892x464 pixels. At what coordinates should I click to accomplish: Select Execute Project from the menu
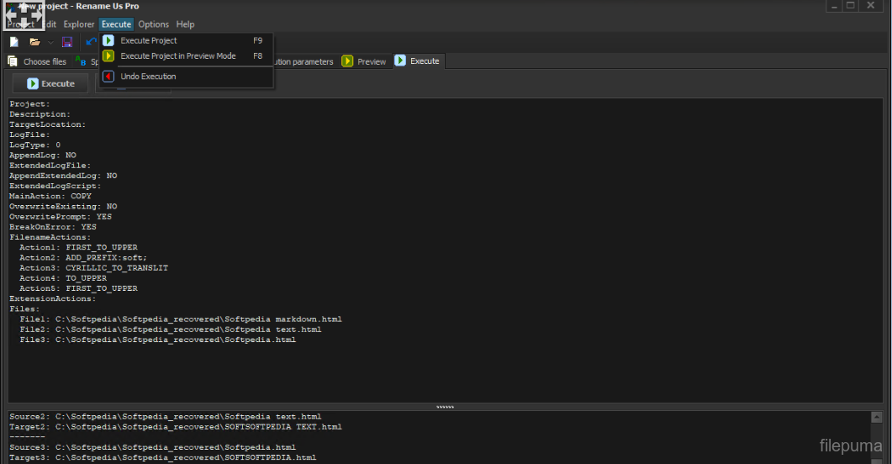coord(149,40)
